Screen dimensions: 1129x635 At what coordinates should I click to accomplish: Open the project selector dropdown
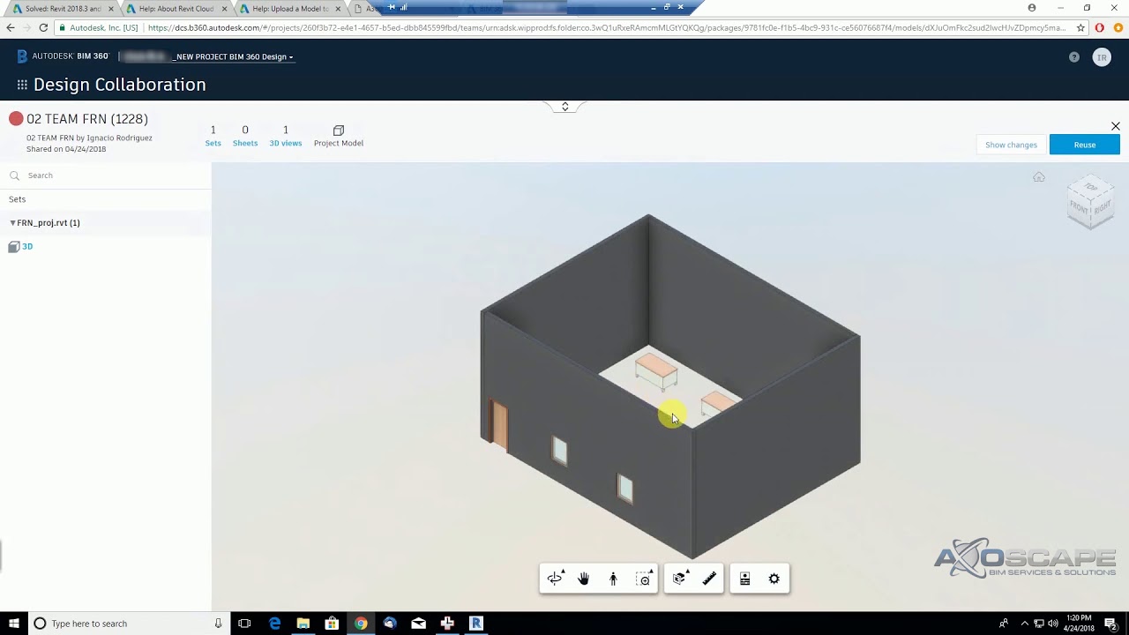click(x=234, y=56)
